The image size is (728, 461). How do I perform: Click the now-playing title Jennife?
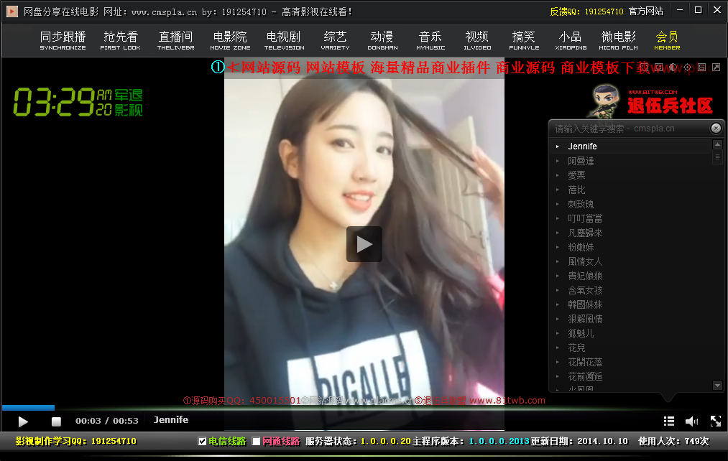(171, 420)
